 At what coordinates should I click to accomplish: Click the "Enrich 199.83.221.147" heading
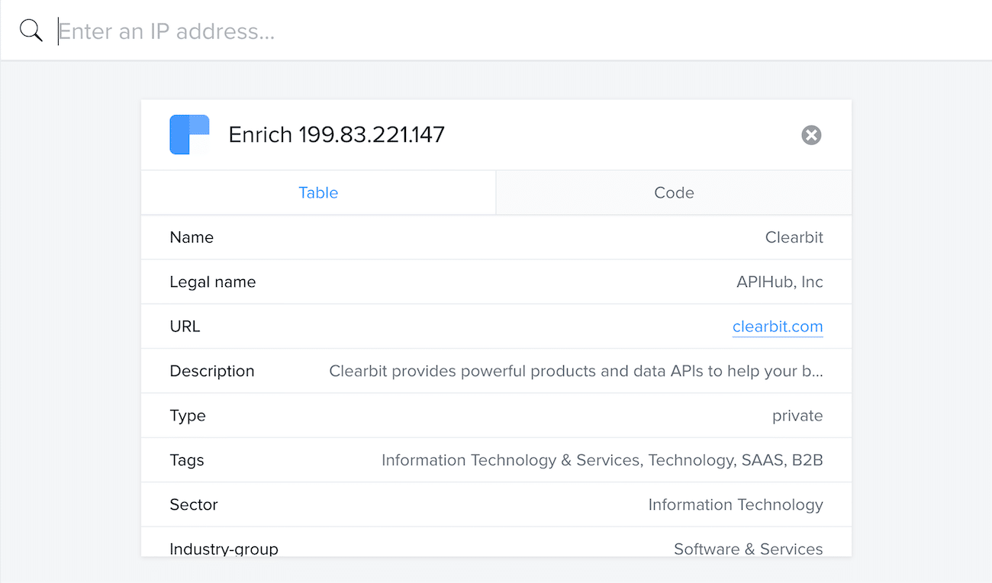337,135
